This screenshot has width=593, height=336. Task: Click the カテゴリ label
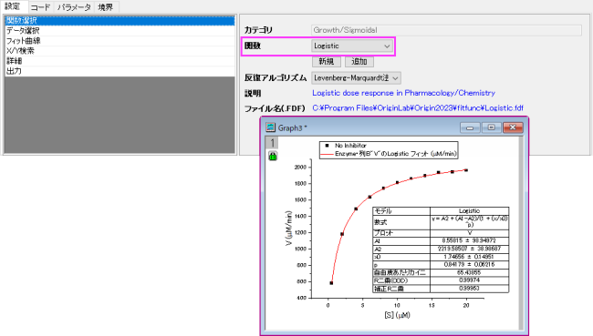tap(258, 30)
